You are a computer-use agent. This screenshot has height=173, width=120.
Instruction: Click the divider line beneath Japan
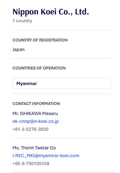click(62, 58)
